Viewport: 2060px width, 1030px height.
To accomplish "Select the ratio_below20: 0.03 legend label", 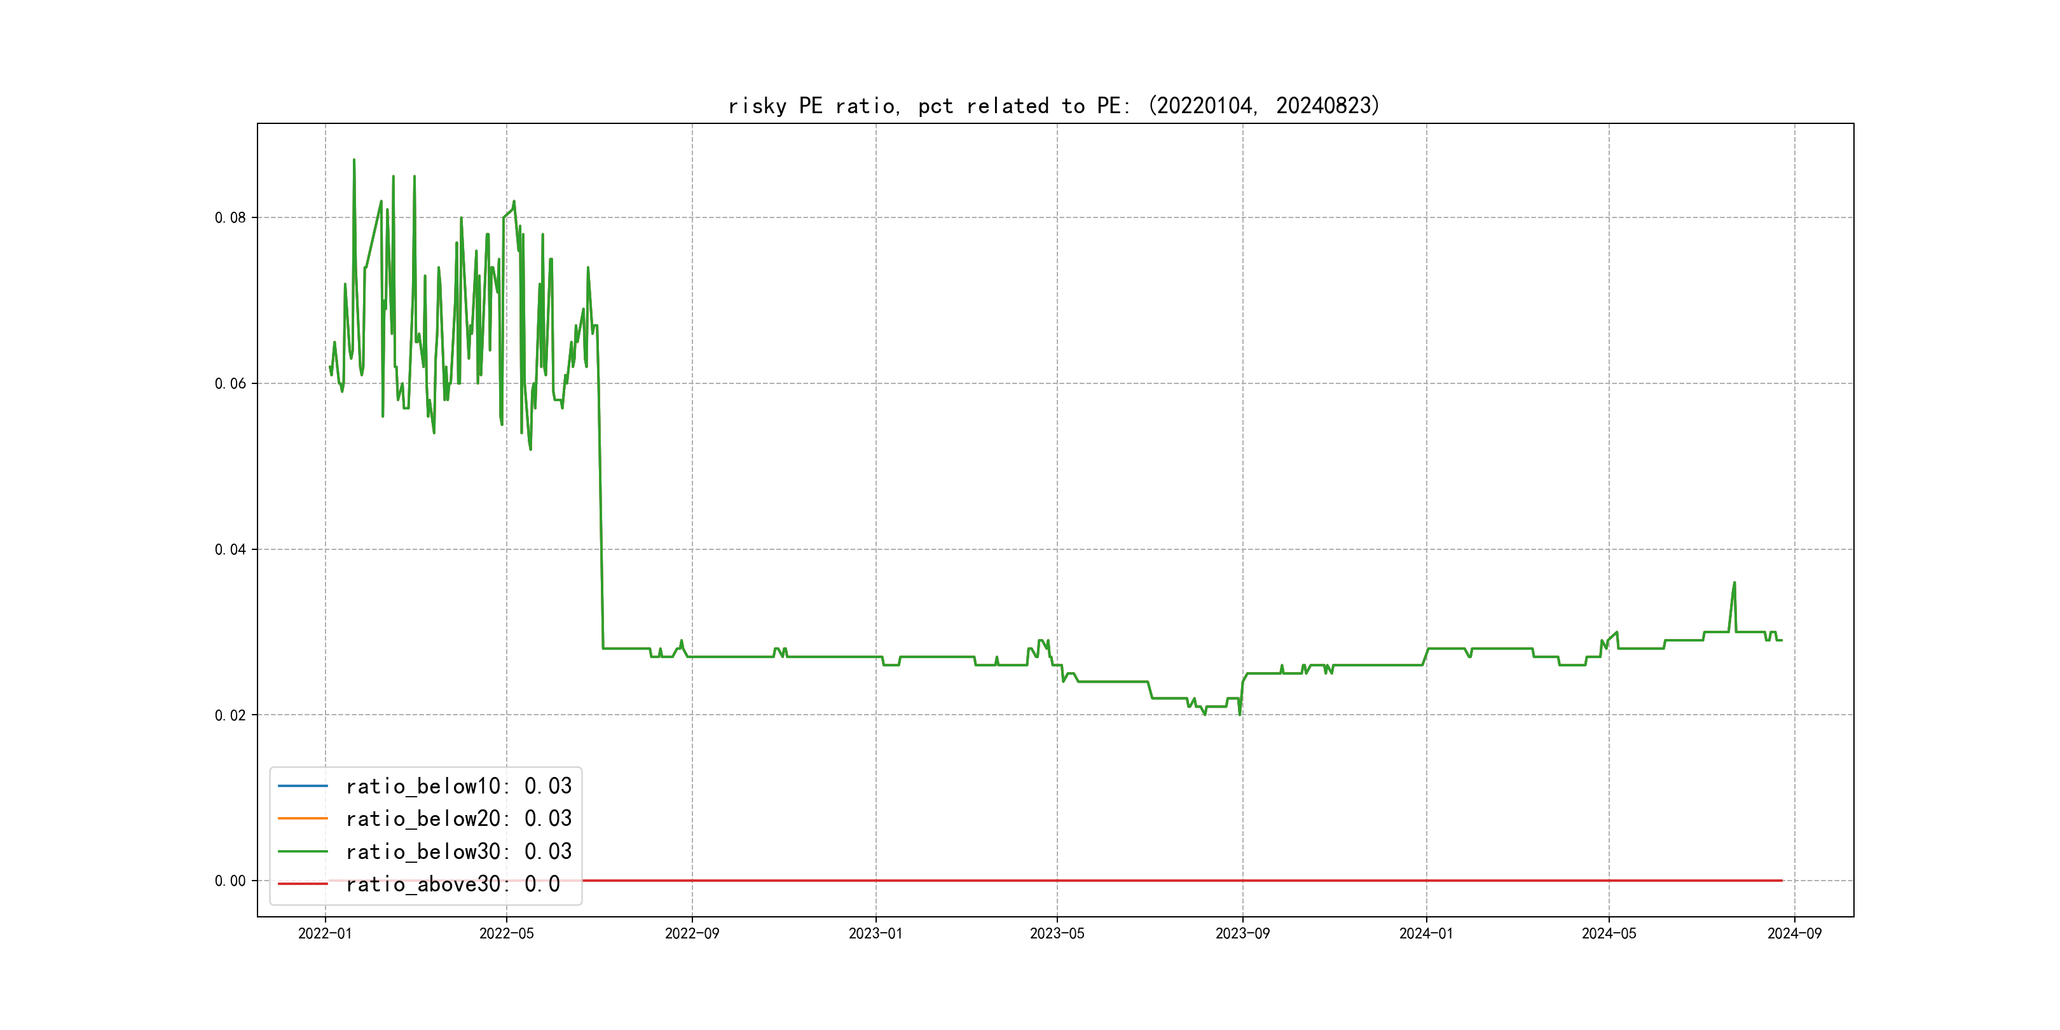I will tap(458, 818).
